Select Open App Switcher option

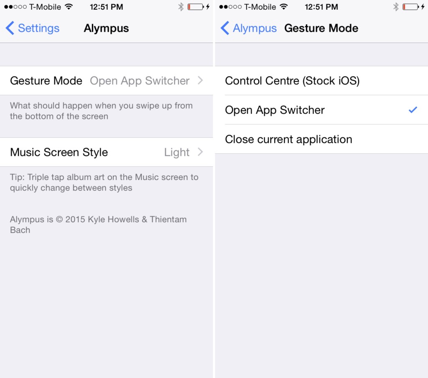321,110
